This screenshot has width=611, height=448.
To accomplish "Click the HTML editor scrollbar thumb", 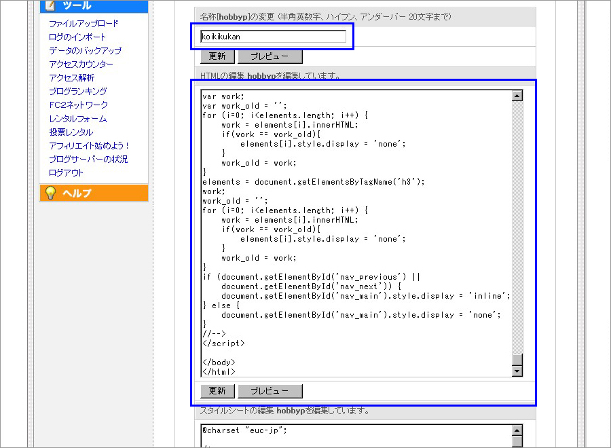I will tap(517, 360).
